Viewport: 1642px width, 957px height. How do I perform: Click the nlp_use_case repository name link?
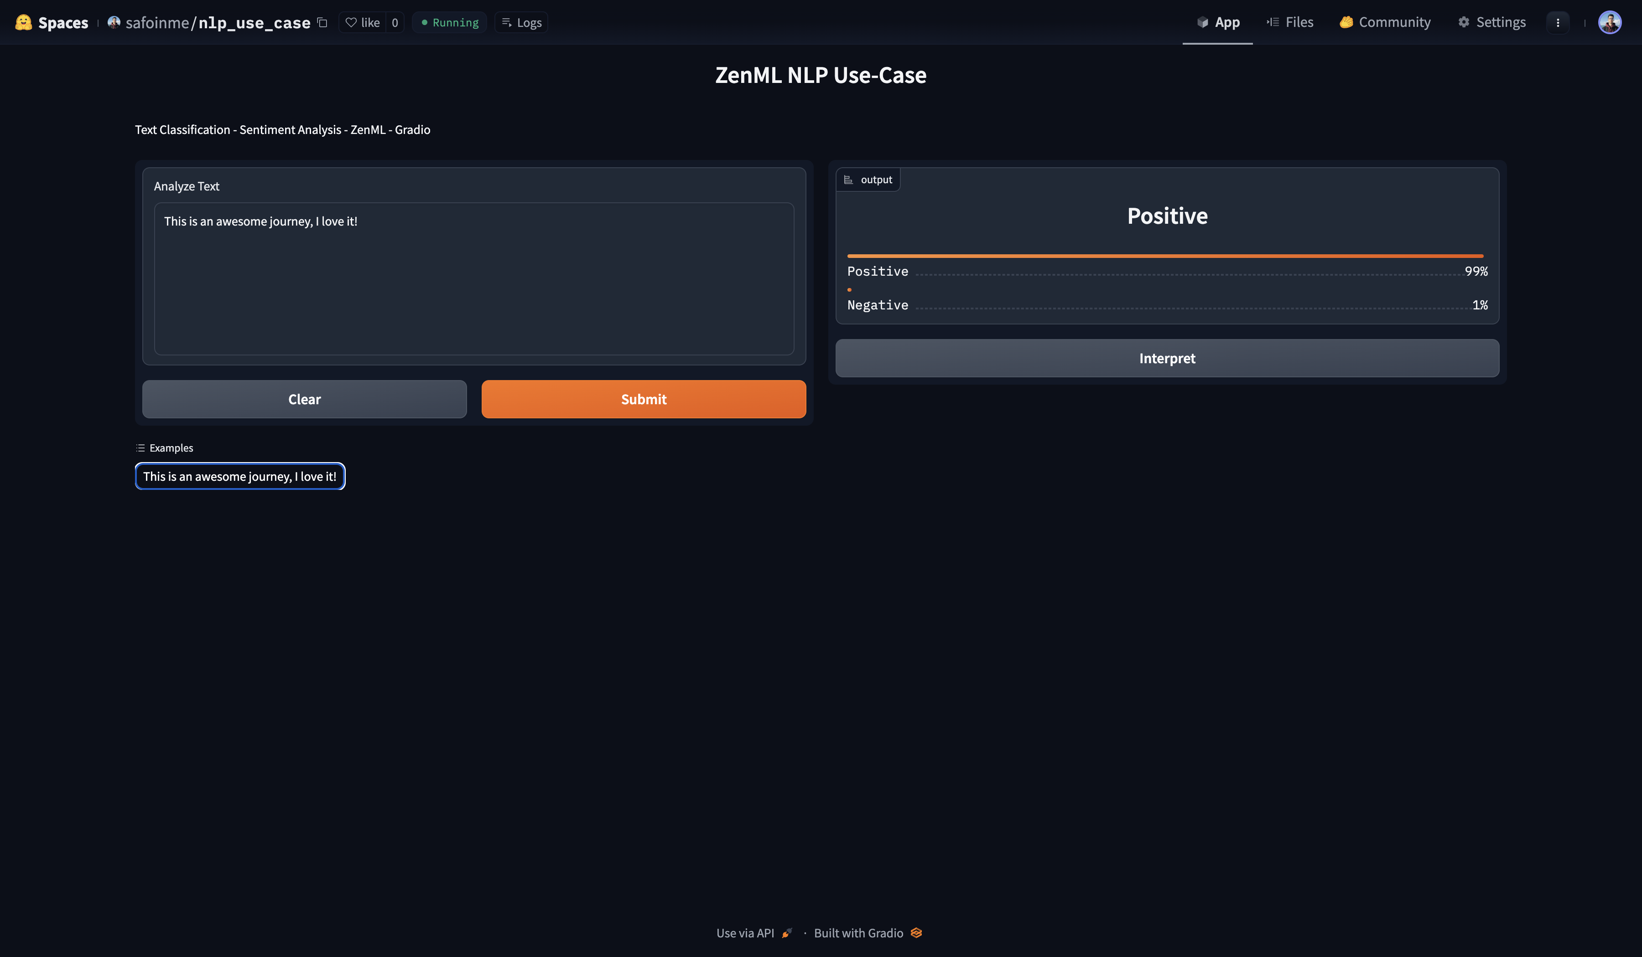[x=254, y=22]
